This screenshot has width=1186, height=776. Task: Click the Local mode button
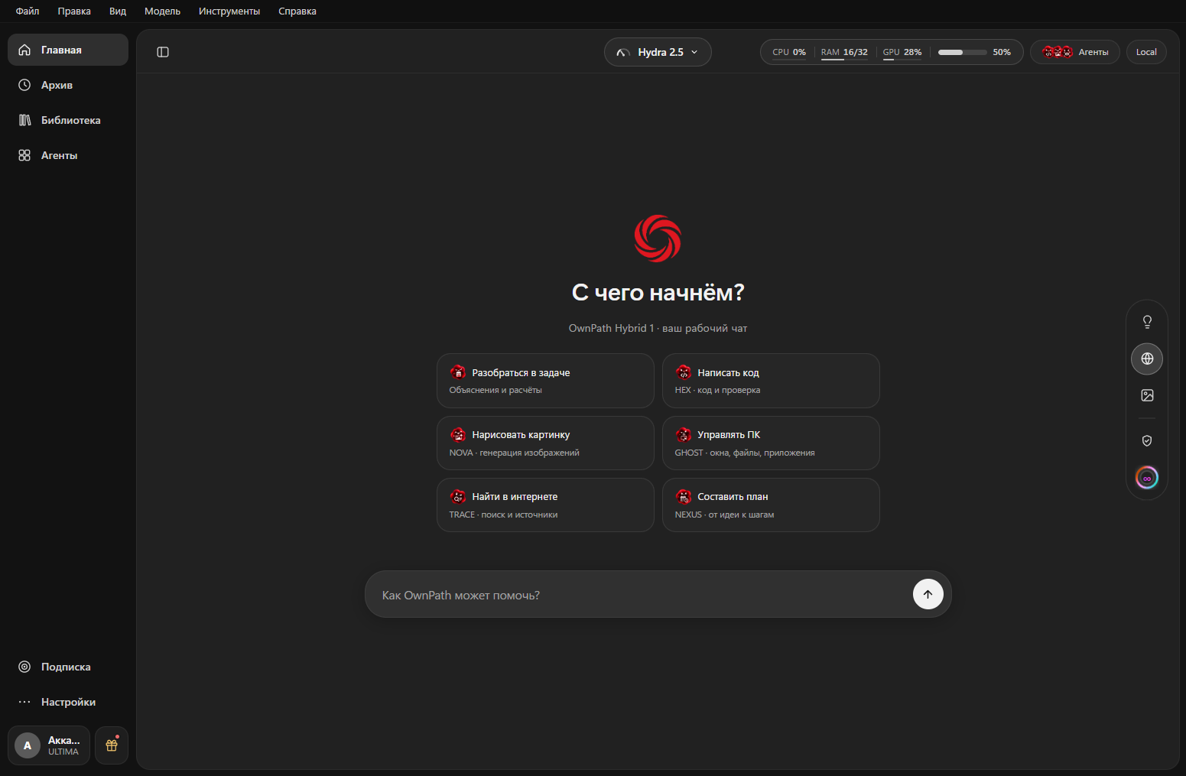click(x=1146, y=52)
